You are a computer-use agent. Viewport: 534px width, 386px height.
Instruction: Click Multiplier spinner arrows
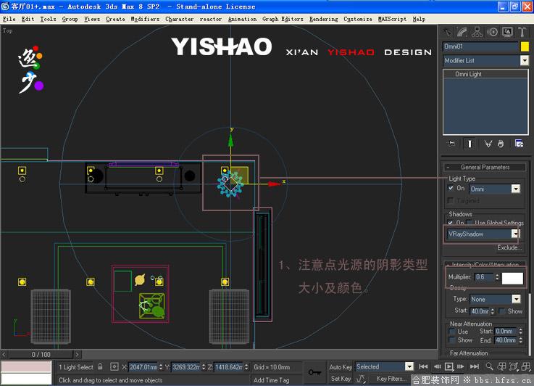click(x=497, y=277)
